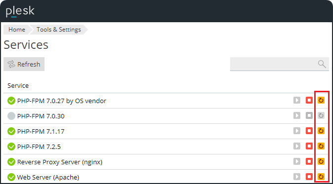Image resolution: width=333 pixels, height=184 pixels.
Task: Stop the PHP-FPM 7.2.5 service
Action: (x=309, y=146)
